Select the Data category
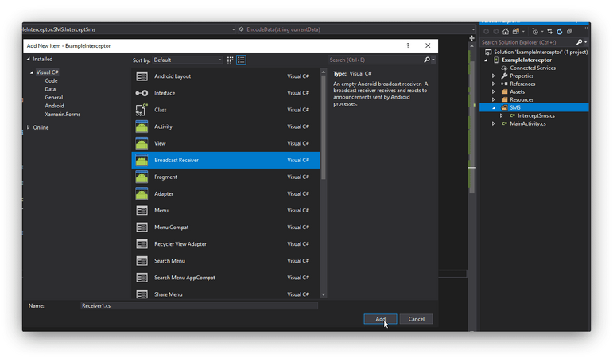The height and width of the screenshot is (358, 613). (50, 89)
